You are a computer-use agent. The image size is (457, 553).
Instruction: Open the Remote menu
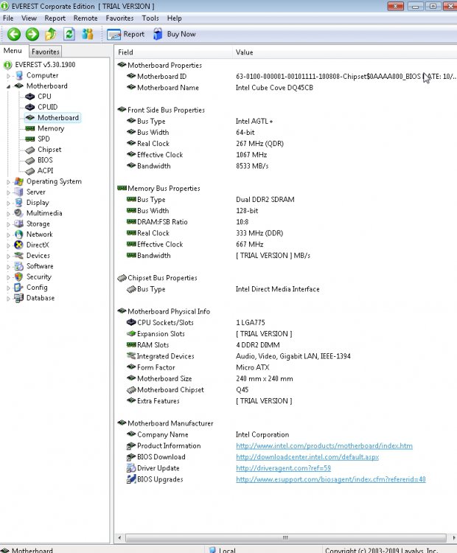point(86,18)
